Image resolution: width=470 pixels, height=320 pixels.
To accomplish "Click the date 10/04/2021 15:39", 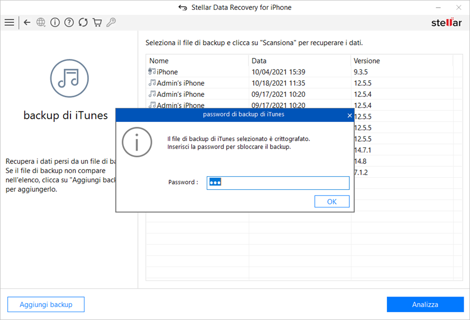I will tap(278, 72).
